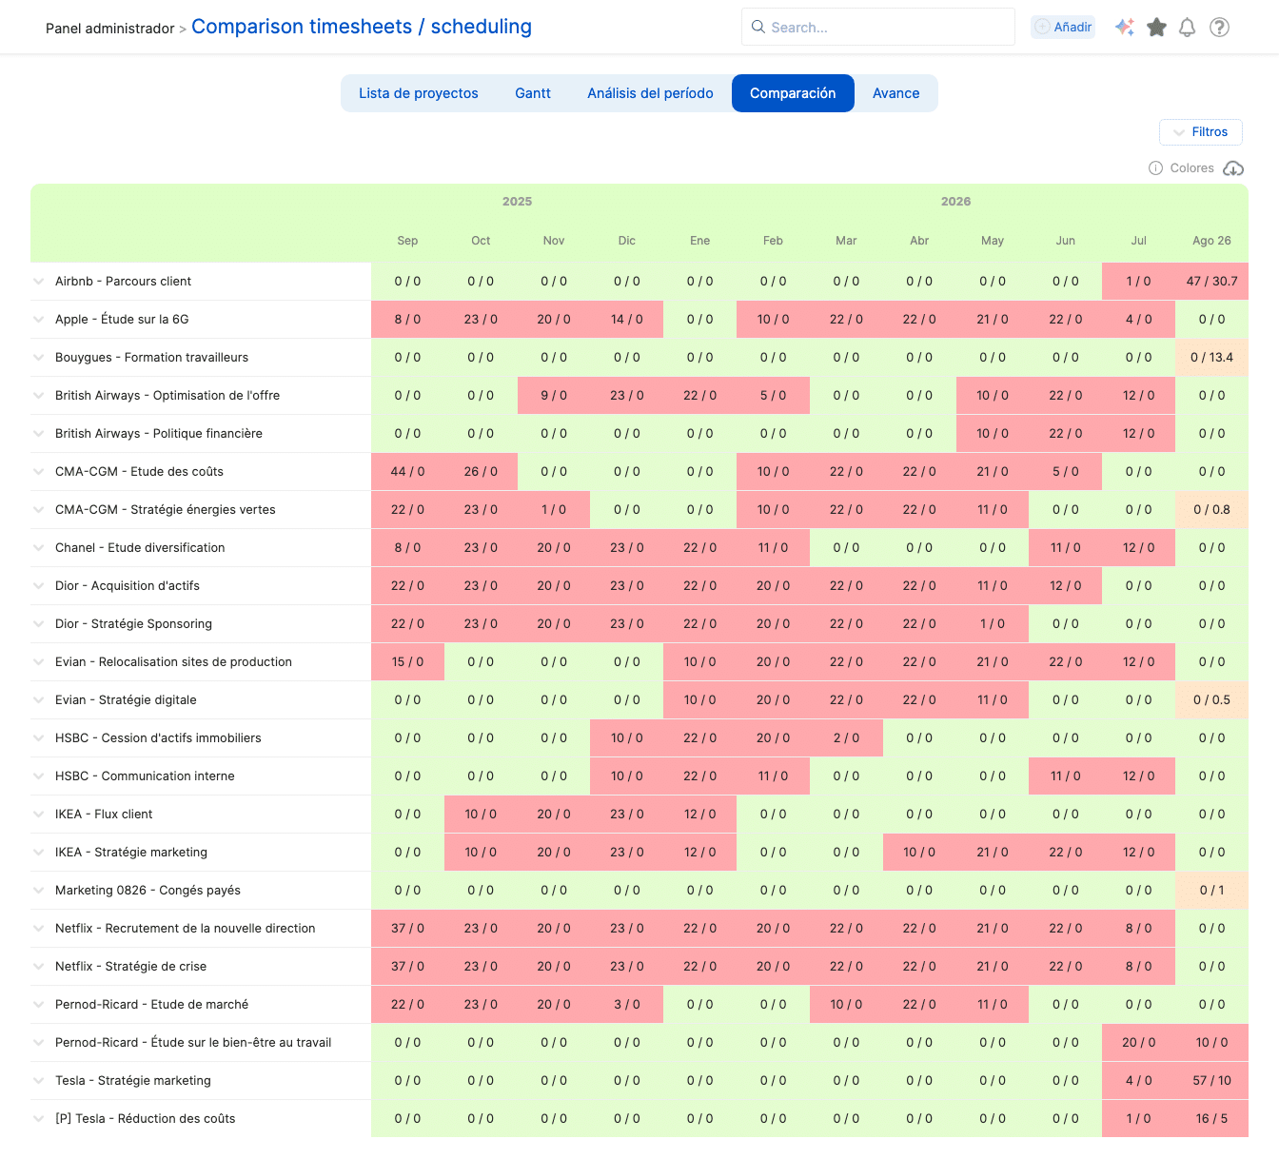Expand Netflix - Stratégie de crise row
The width and height of the screenshot is (1279, 1159).
pos(39,967)
